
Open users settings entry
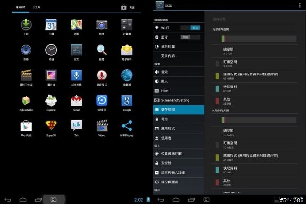click(x=178, y=138)
